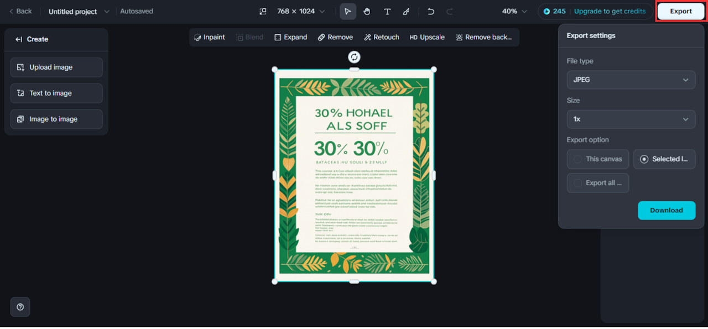Click the 245 credits counter
This screenshot has width=708, height=329.
554,11
